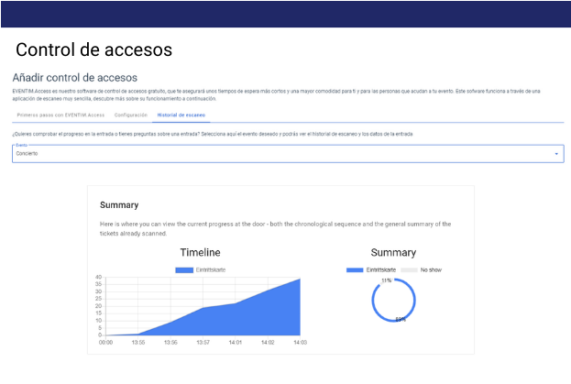Screen dimensions: 571x384
Task: Click the Añadir control de accesos heading
Action: 75,78
